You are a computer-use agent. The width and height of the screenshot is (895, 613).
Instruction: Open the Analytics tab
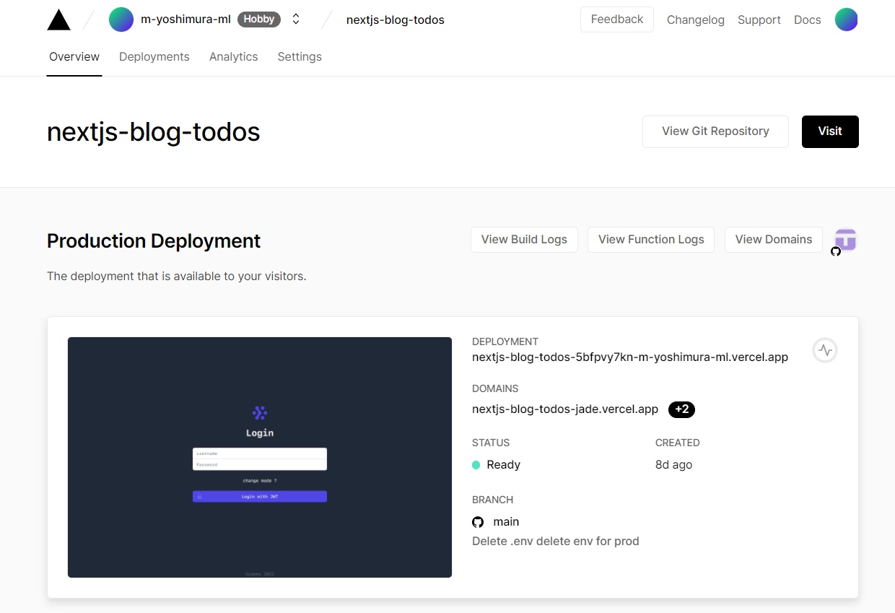pos(233,56)
